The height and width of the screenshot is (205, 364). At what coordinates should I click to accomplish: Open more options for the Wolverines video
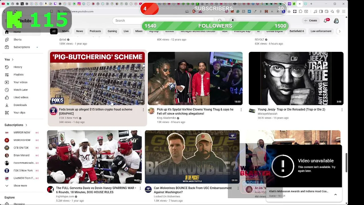tap(238, 188)
